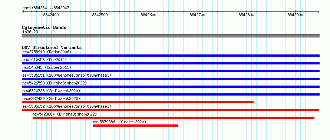Image resolution: width=330 pixels, height=140 pixels.
Task: Select the blue bar beneath nsv545345
Action: 171,71
